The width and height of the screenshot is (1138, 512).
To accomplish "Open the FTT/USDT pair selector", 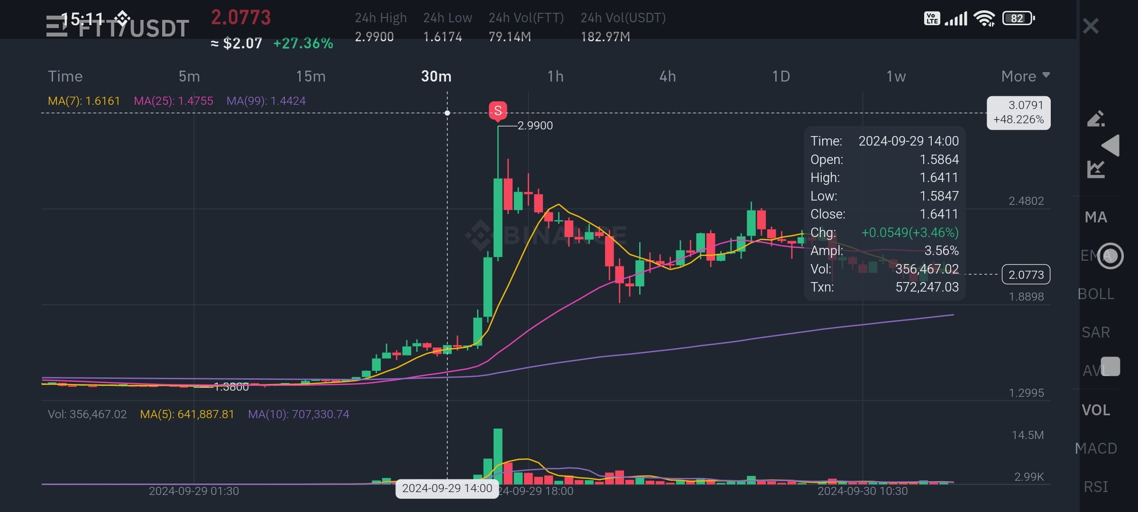I will (134, 28).
